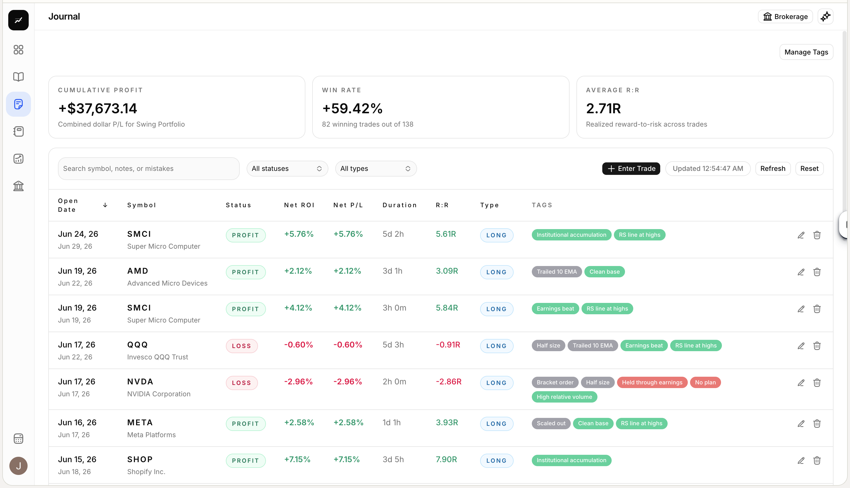
Task: Click the NVDA symbol name
Action: pyautogui.click(x=140, y=382)
